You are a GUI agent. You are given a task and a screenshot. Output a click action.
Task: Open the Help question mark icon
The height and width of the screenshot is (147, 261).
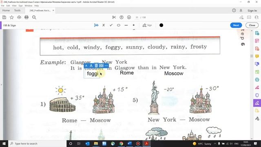click(x=234, y=10)
